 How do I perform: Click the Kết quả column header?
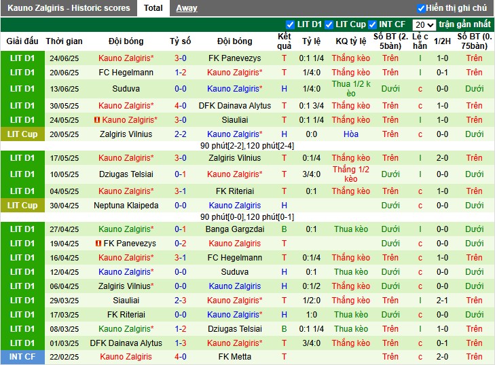click(x=284, y=41)
